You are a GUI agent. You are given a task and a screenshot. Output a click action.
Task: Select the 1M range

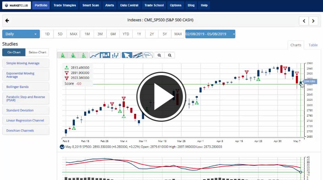tap(87, 34)
